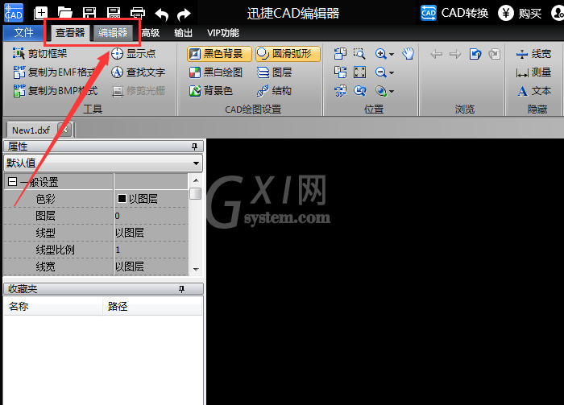Viewport: 564px width, 405px height.
Task: Click the previous zoom magnifier icon
Action: point(359,91)
